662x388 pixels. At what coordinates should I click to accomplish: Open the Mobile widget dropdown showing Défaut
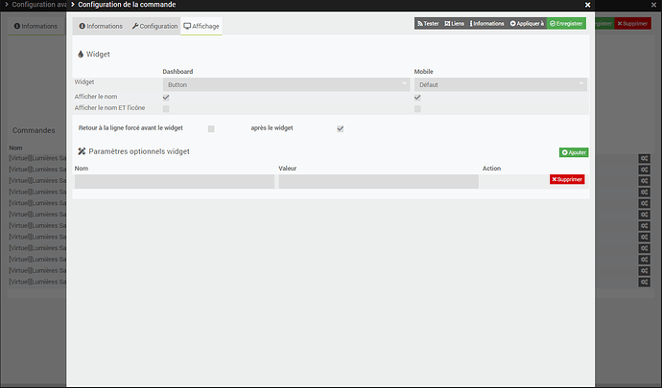pos(500,84)
